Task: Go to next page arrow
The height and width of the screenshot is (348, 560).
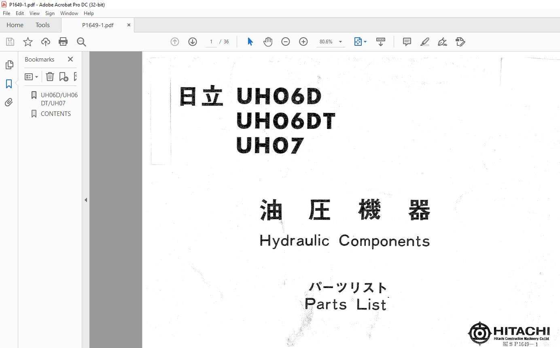Action: [193, 42]
